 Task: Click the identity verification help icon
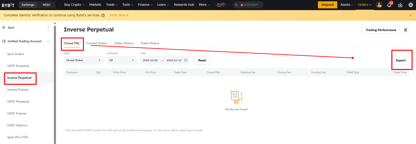(x=103, y=15)
